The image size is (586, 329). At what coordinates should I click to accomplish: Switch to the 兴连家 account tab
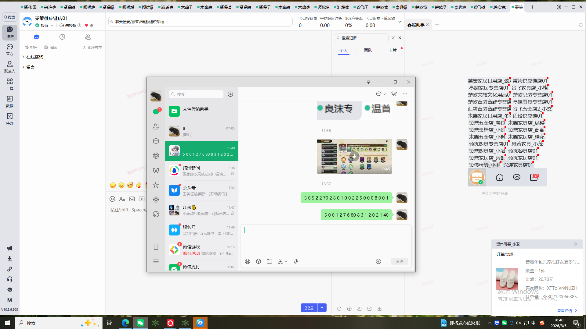pos(48,7)
